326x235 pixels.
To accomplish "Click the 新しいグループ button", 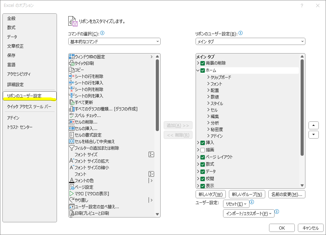I will click(x=247, y=194).
